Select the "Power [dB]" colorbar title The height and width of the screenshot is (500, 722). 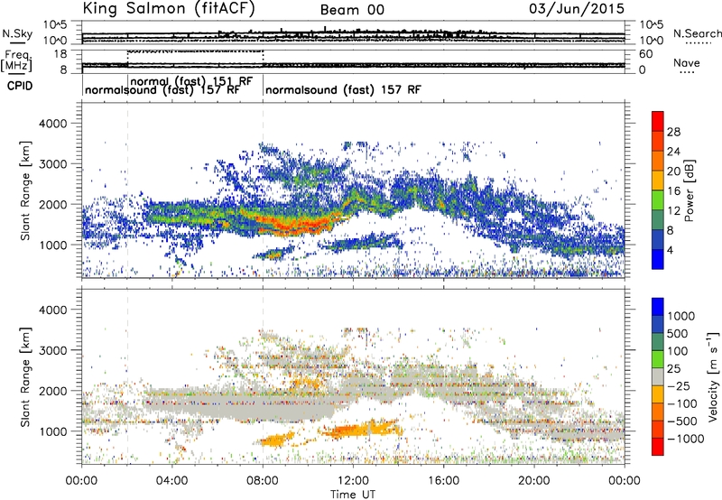click(x=690, y=190)
